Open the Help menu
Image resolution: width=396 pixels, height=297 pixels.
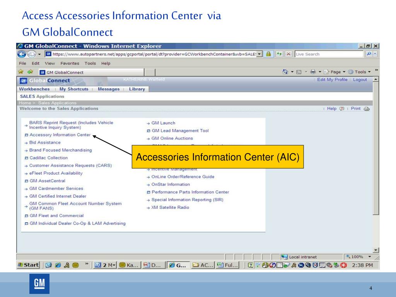point(106,63)
